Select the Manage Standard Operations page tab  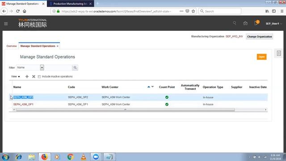tap(38, 46)
